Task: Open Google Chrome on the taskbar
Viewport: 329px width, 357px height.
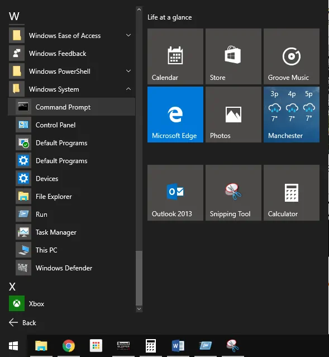Action: tap(69, 346)
